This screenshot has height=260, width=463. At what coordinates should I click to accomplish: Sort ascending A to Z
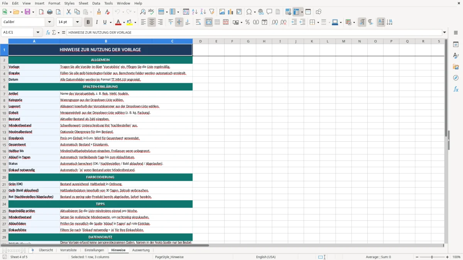point(195,12)
